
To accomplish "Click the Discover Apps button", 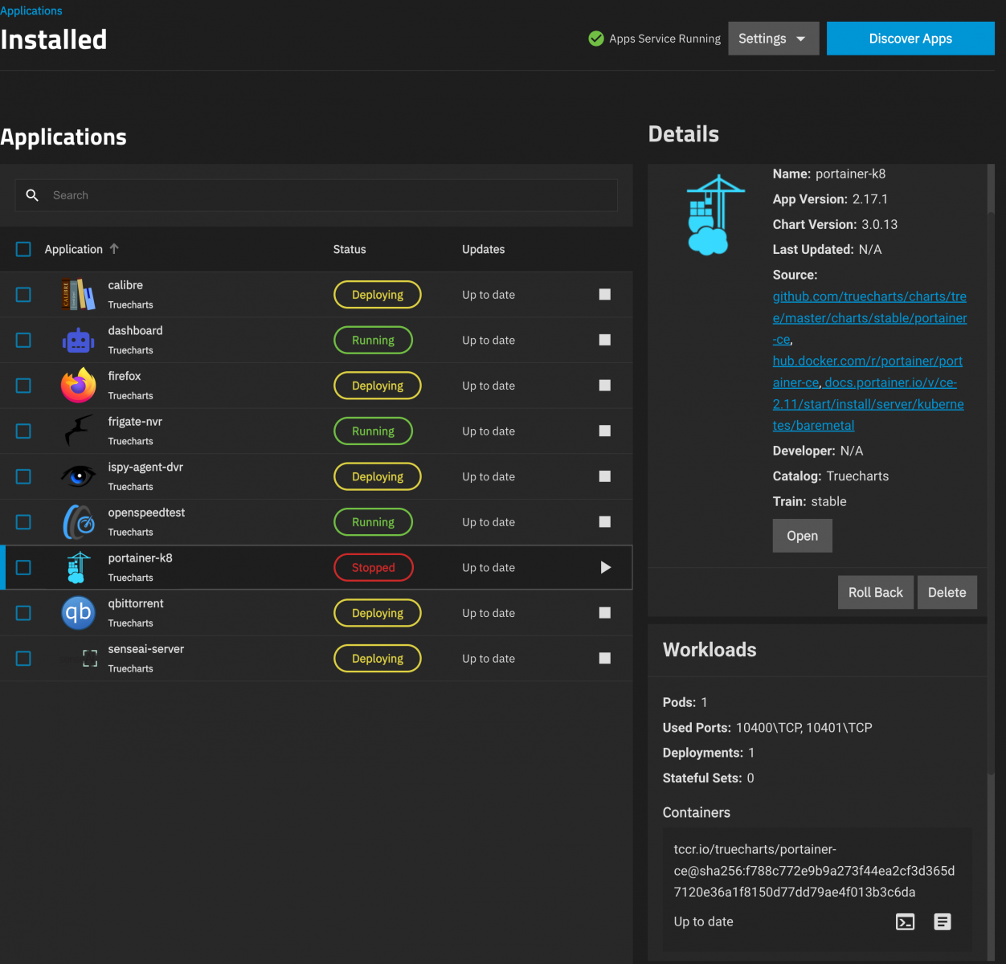I will coord(910,39).
